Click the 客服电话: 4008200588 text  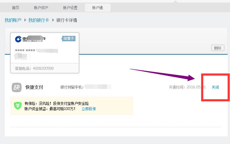click(34, 68)
